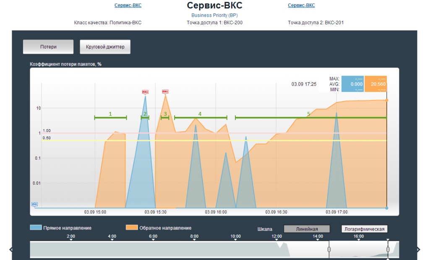
Task: Click the orange endpoint dot on the chart
Action: click(386, 100)
